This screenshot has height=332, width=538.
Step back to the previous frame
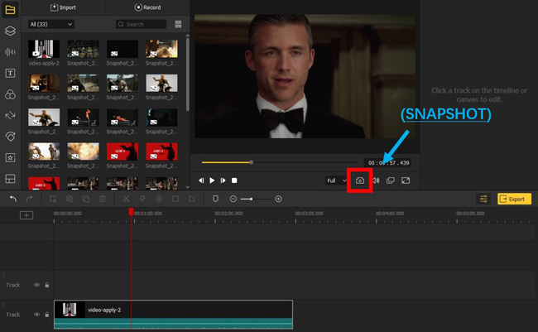pos(201,180)
